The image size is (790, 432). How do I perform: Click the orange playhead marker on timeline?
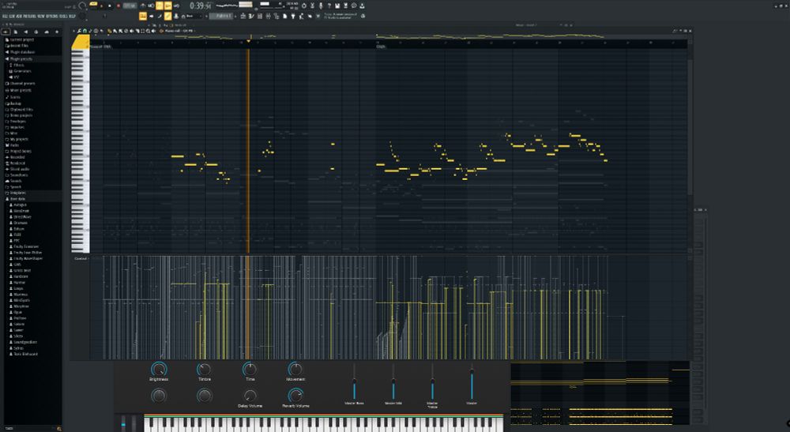248,41
